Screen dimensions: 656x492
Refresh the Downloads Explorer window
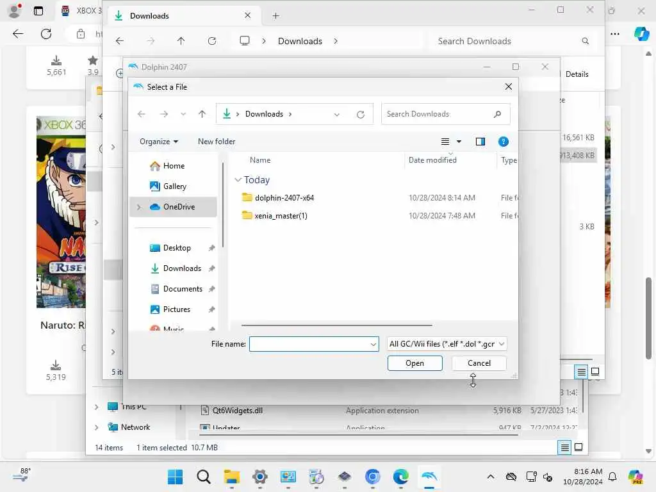click(x=212, y=41)
